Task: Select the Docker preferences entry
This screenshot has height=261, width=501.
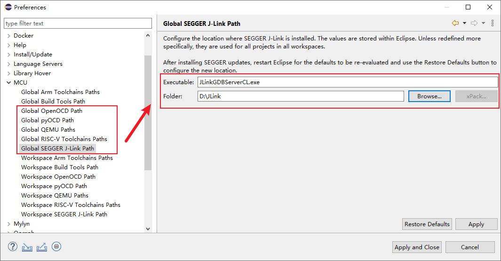Action: 24,36
